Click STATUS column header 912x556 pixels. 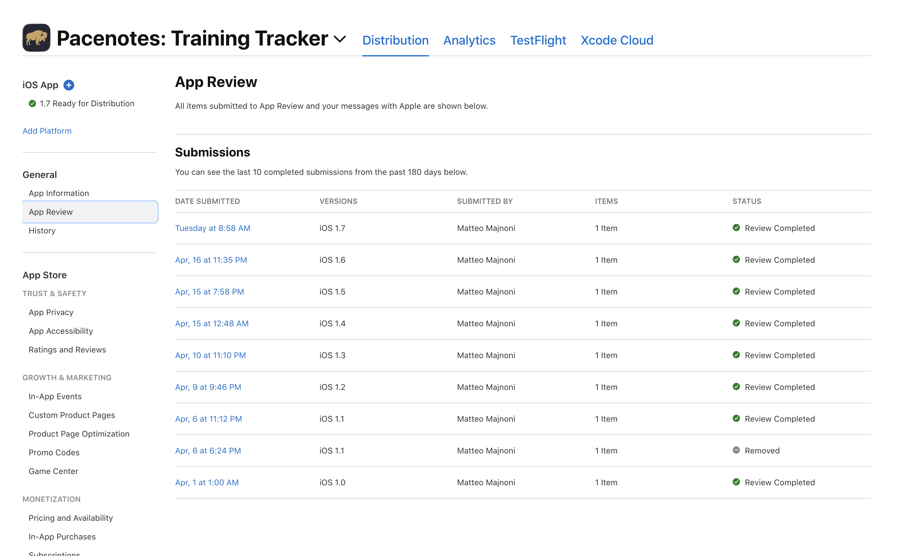point(747,201)
